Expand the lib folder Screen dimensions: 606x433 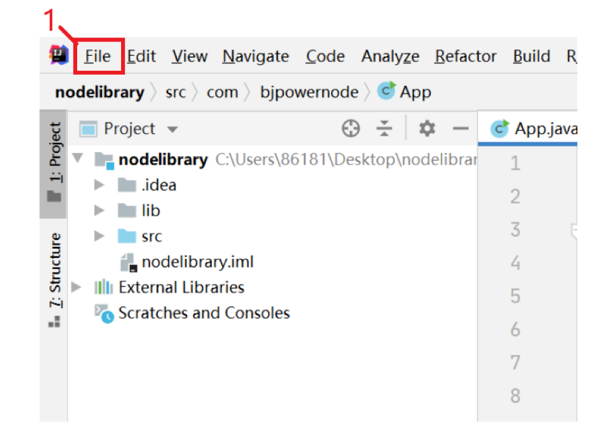99,211
